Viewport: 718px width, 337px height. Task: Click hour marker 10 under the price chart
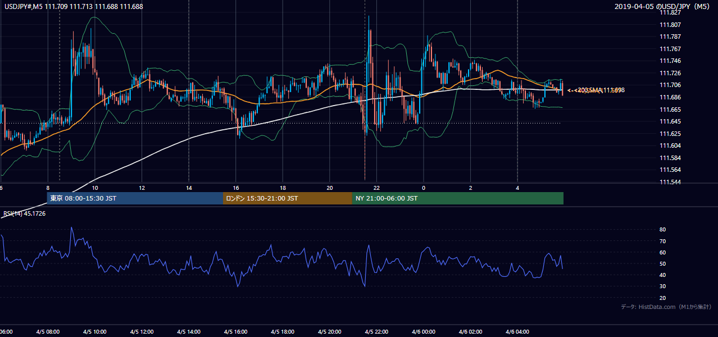click(95, 188)
